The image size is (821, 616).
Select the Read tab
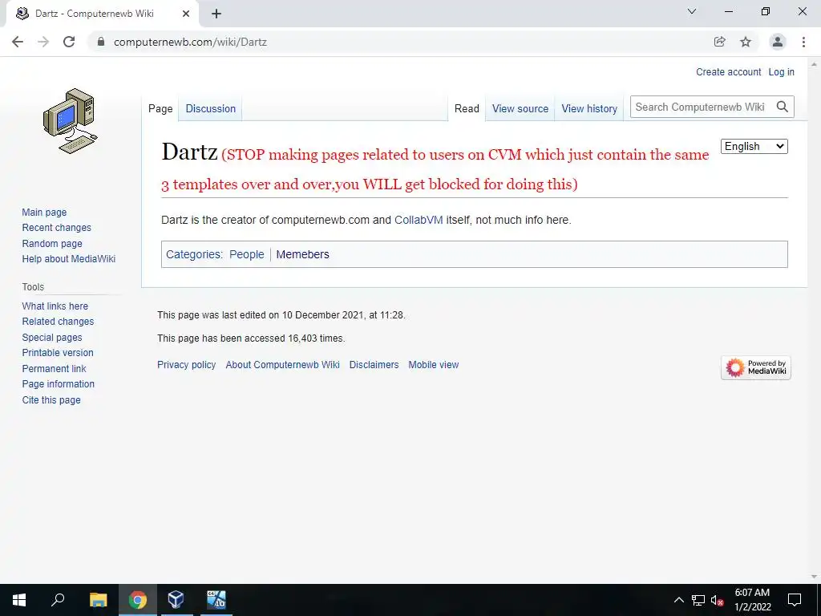[x=467, y=109]
